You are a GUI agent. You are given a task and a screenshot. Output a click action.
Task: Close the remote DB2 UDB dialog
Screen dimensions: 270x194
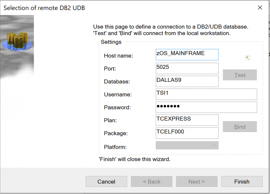260,8
